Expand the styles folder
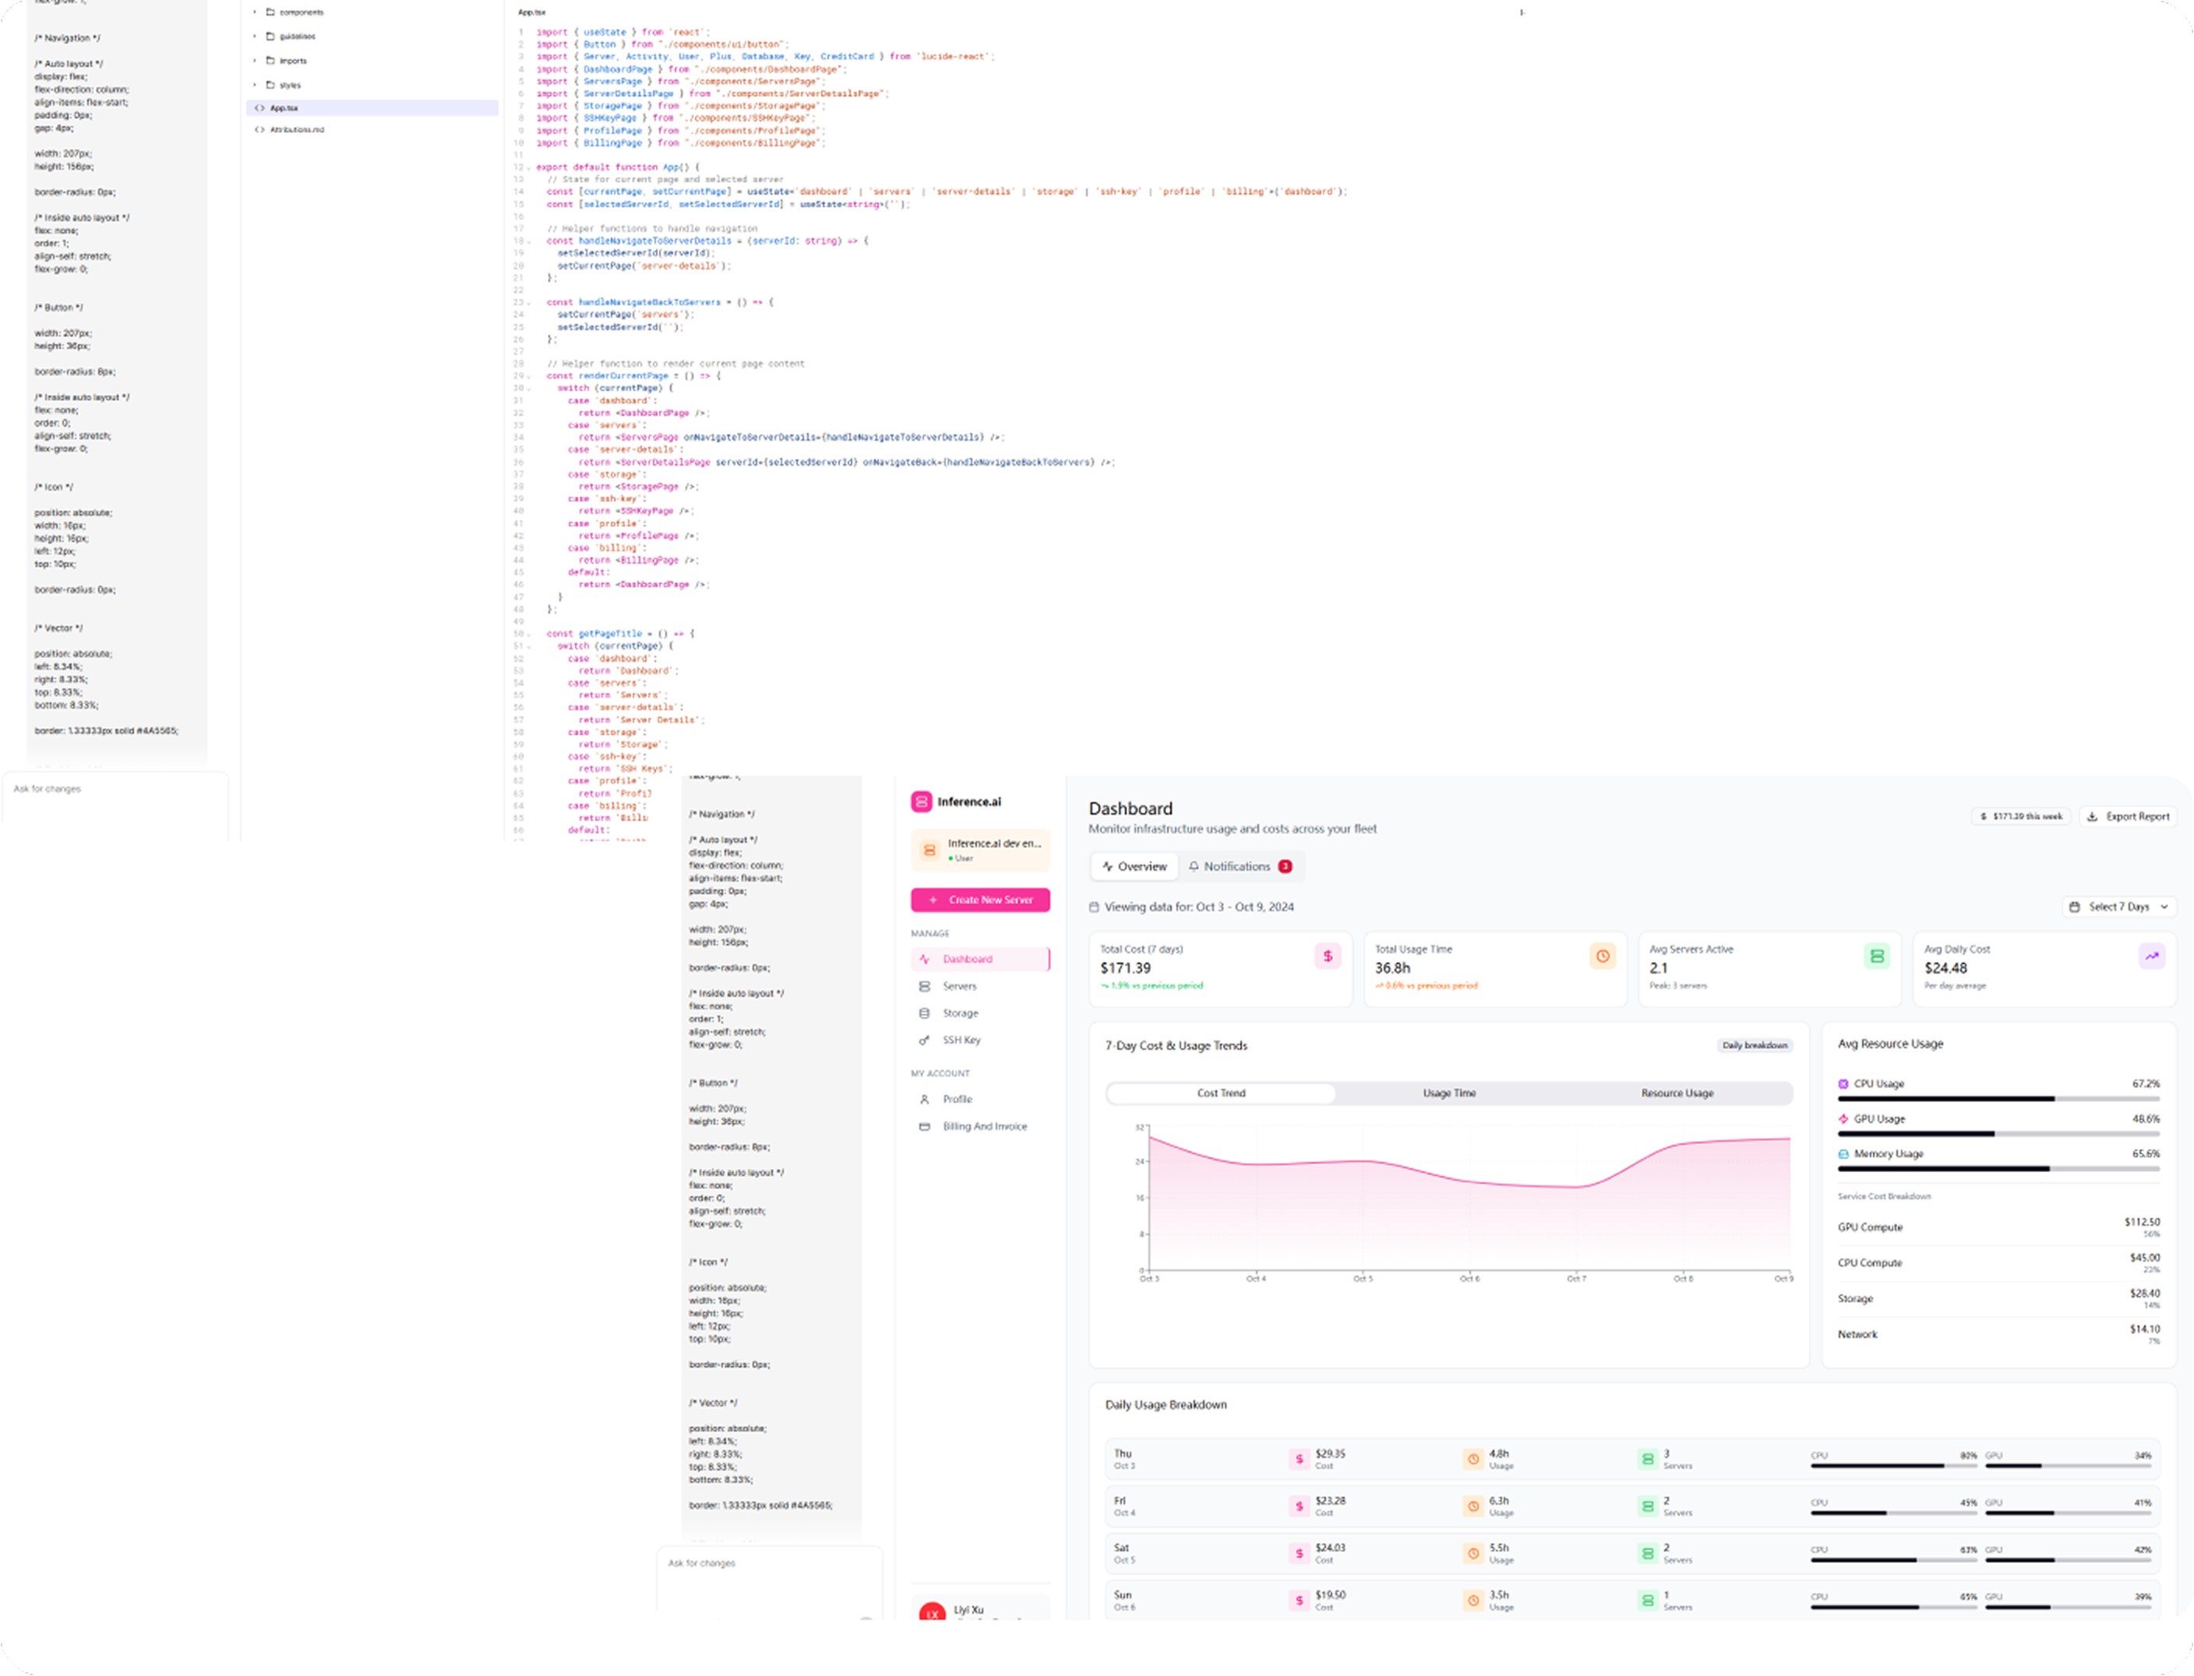Image resolution: width=2194 pixels, height=1676 pixels. (289, 85)
